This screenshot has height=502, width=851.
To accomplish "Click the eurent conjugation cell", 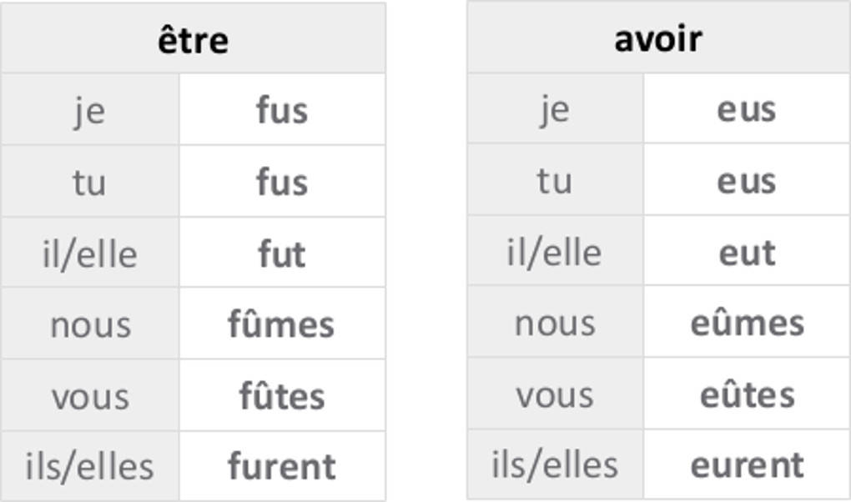I will [x=747, y=465].
